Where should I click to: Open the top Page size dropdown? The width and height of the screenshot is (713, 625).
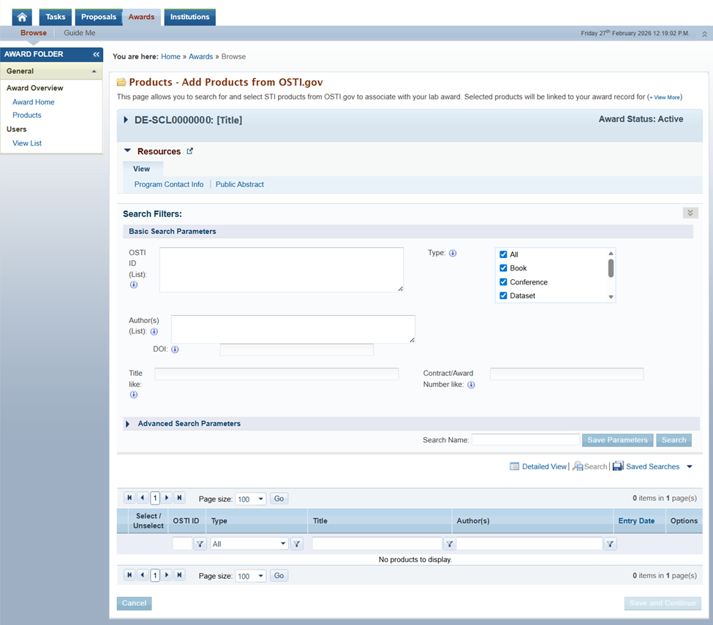point(250,499)
